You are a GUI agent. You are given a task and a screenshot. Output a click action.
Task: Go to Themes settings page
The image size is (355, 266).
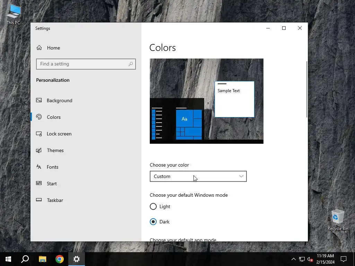pos(86,150)
